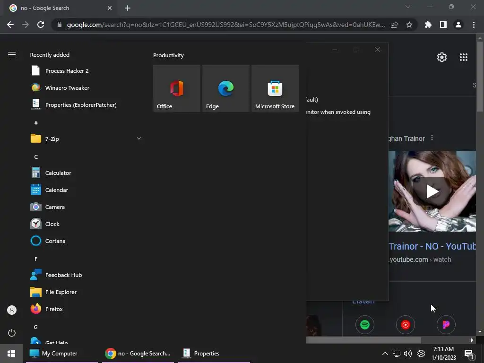Click the Edge tile in Productivity

[225, 88]
